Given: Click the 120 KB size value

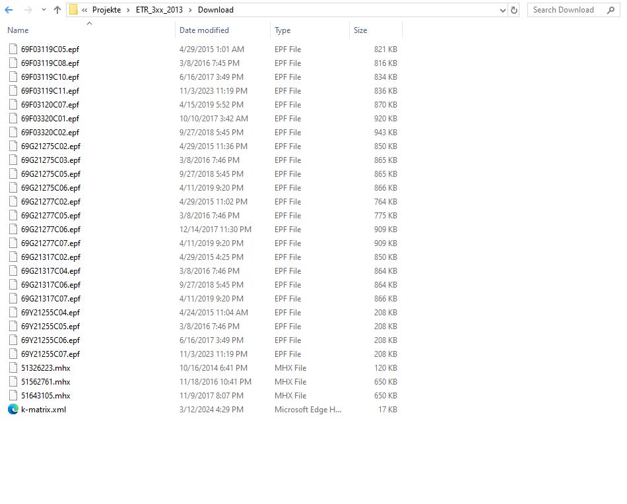Looking at the screenshot, I should tap(385, 368).
